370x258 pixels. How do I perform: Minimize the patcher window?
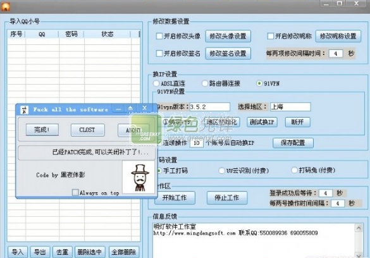click(x=118, y=109)
